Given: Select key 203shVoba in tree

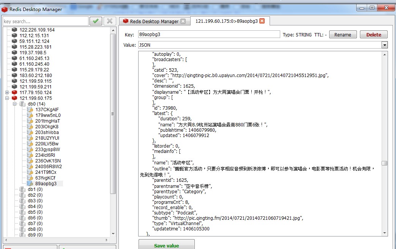Looking at the screenshot, I should pyautogui.click(x=47, y=132).
